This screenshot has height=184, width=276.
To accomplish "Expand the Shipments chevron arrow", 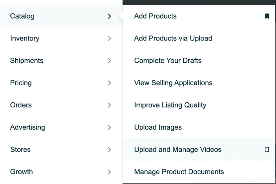I will point(109,61).
